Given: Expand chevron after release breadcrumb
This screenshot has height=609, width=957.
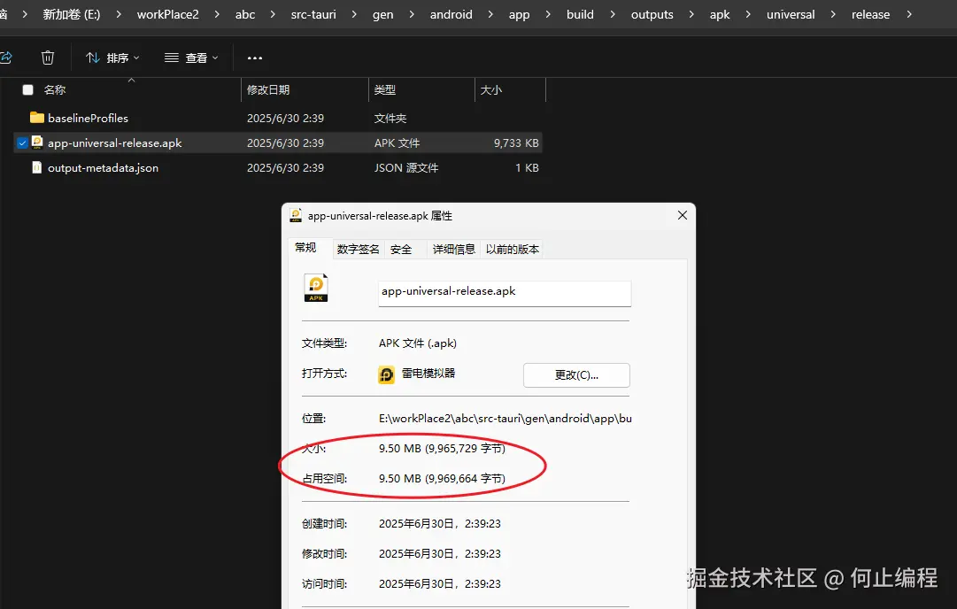Looking at the screenshot, I should [x=909, y=14].
